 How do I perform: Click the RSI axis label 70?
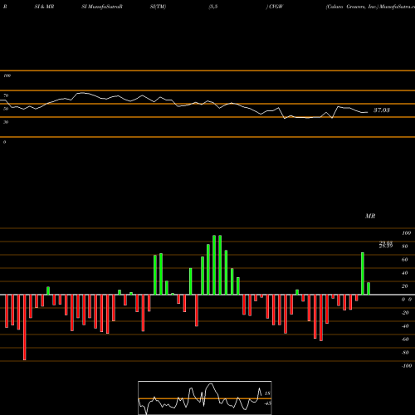[6, 95]
